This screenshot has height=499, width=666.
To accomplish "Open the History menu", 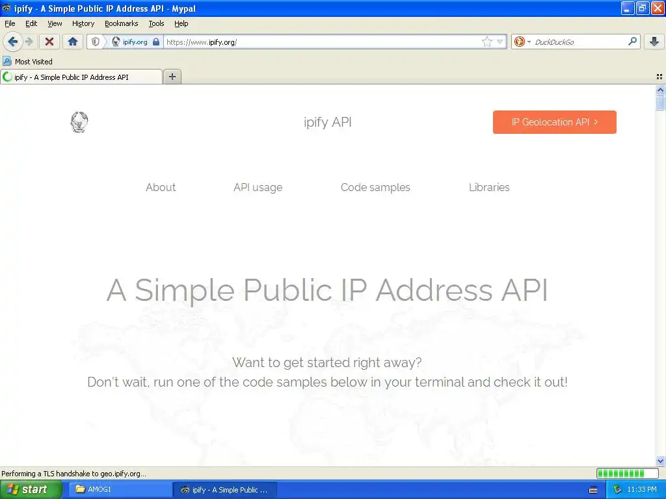I will coord(83,23).
